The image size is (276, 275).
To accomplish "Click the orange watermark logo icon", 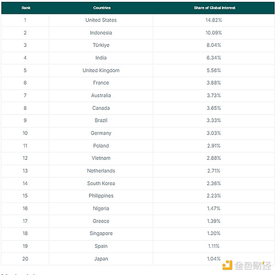I will pos(228,265).
